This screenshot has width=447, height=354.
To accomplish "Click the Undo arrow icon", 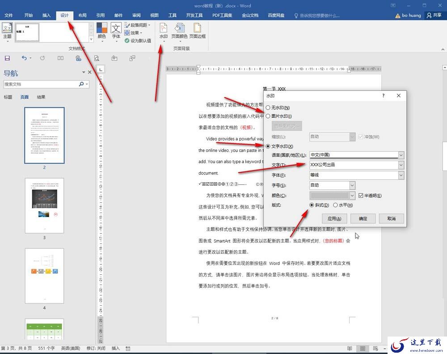I will 25,58.
